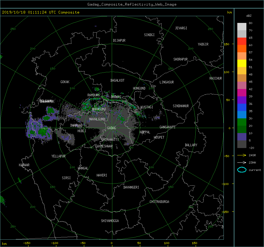Viewport: 264px width, 247px height.
Task: Click the white 23MN arrow legend icon
Action: (242, 162)
